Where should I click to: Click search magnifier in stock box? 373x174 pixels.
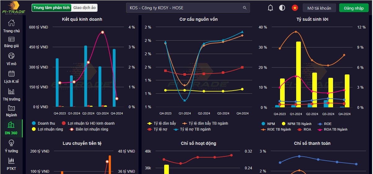tap(245, 8)
